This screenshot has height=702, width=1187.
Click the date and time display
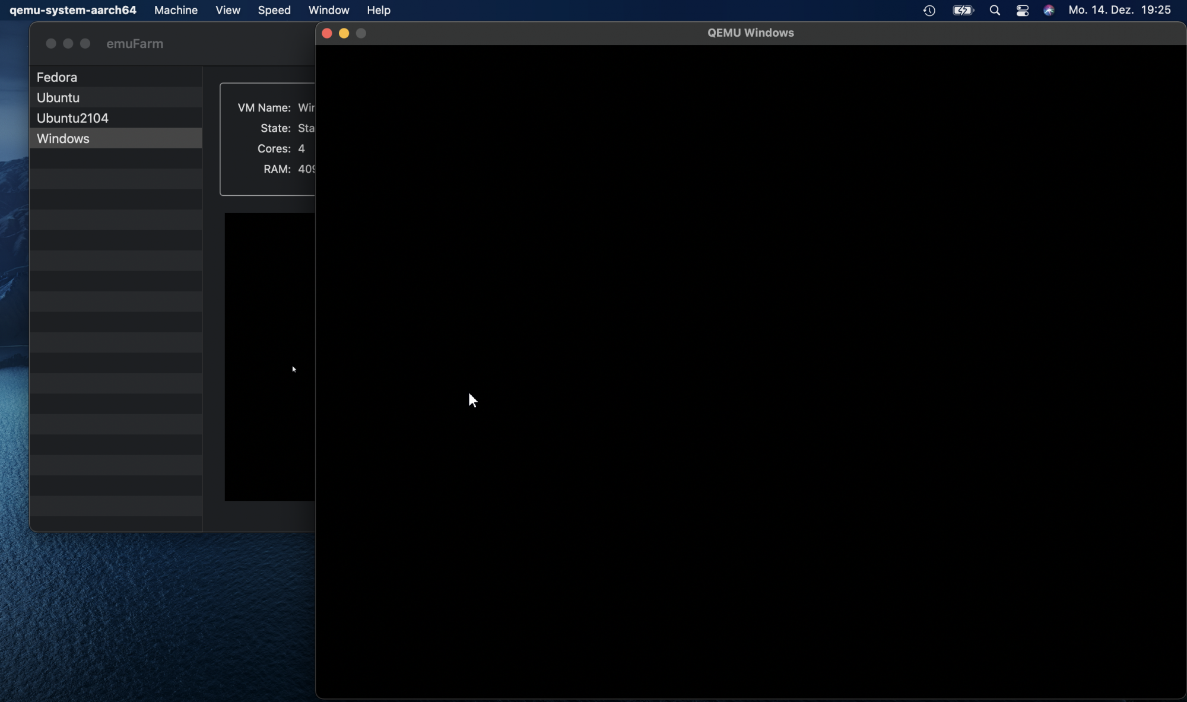(1119, 10)
